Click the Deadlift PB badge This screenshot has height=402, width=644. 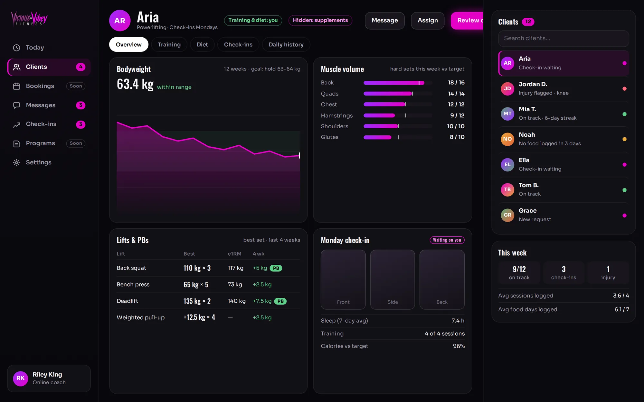(280, 301)
